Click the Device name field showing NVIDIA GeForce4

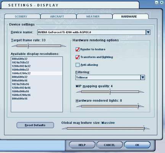pyautogui.click(x=91, y=32)
